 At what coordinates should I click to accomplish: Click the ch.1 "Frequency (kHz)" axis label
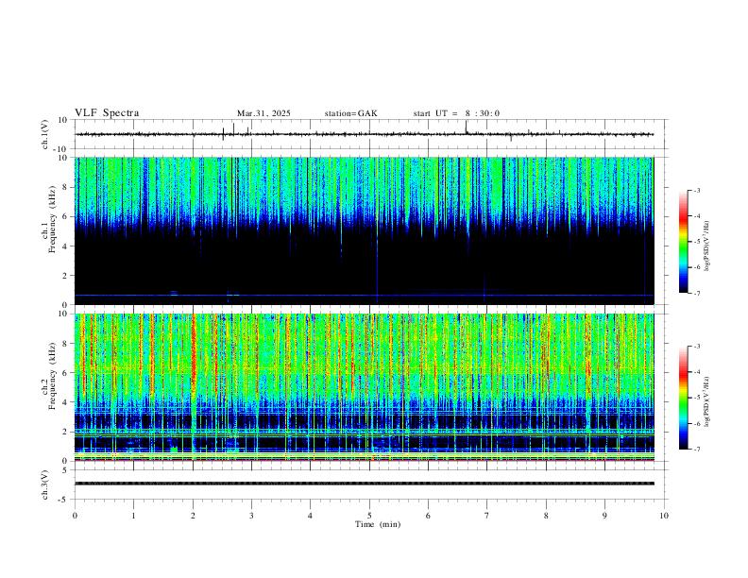click(x=52, y=219)
